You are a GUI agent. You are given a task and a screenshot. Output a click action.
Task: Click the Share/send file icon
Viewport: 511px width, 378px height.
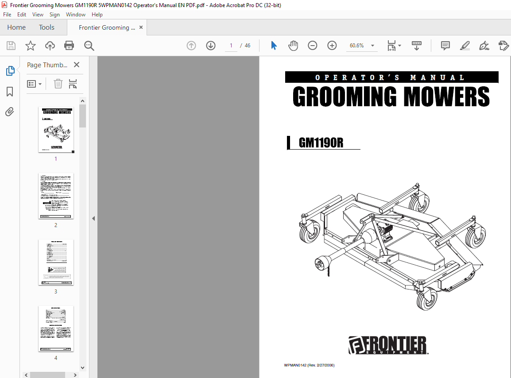[503, 46]
